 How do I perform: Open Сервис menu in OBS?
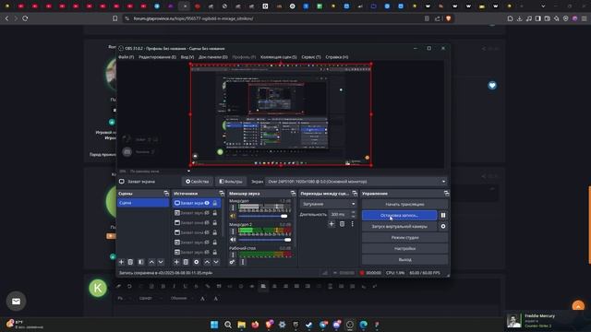(311, 57)
